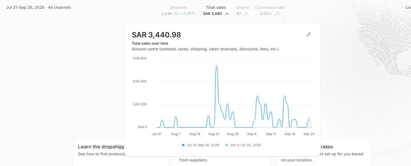Click the pencil edit icon on sales card
Image resolution: width=411 pixels, height=166 pixels.
click(x=308, y=34)
